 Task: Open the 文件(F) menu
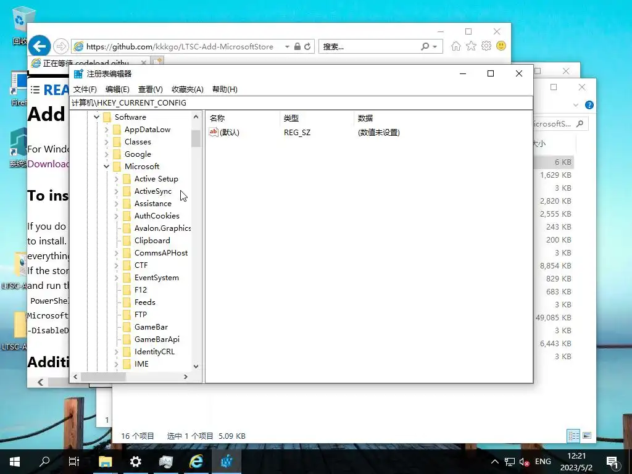(x=85, y=89)
